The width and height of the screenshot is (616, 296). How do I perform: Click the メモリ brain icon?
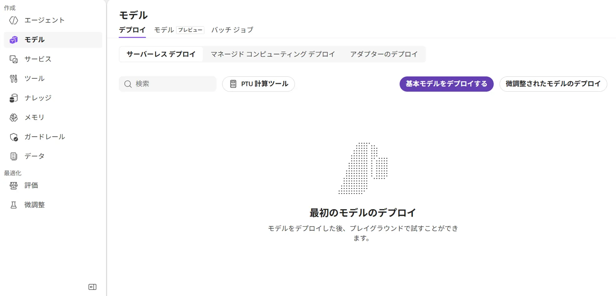click(x=14, y=118)
